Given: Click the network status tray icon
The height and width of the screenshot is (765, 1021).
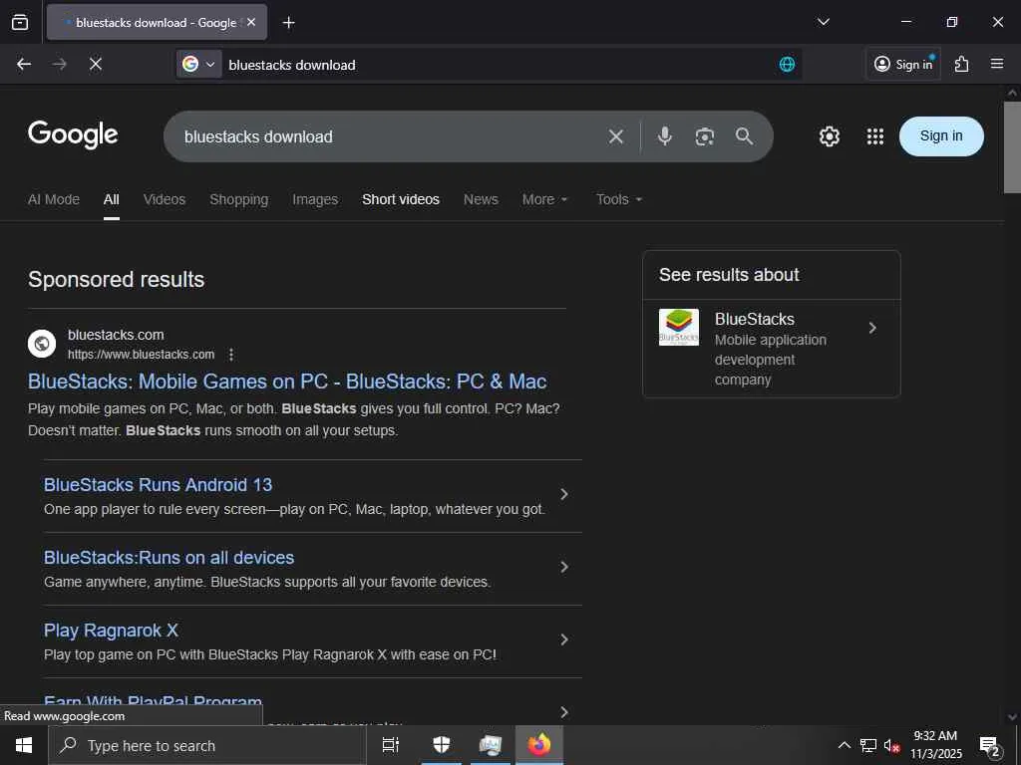Looking at the screenshot, I should [868, 745].
